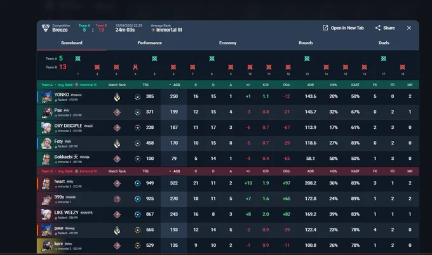Click Foty's agent avatar
The image size is (432, 255).
pos(46,143)
